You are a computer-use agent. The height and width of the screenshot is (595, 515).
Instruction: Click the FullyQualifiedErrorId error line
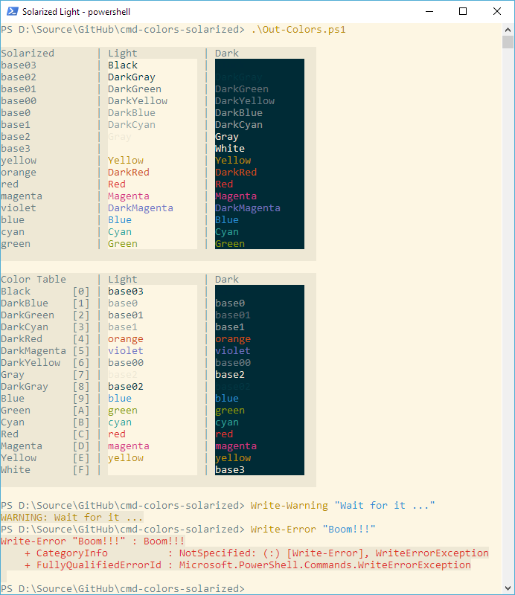pos(248,565)
